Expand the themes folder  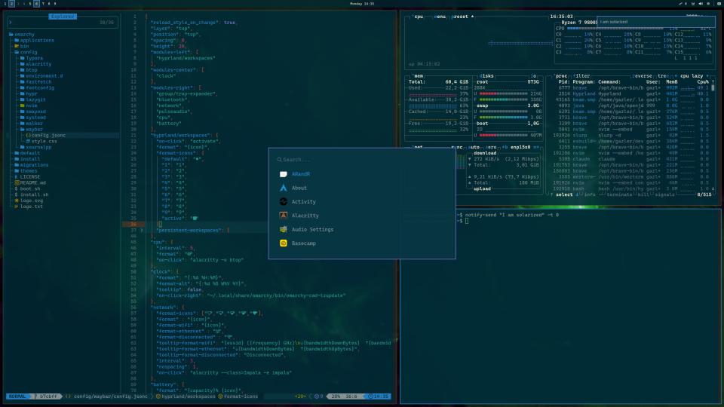point(26,171)
